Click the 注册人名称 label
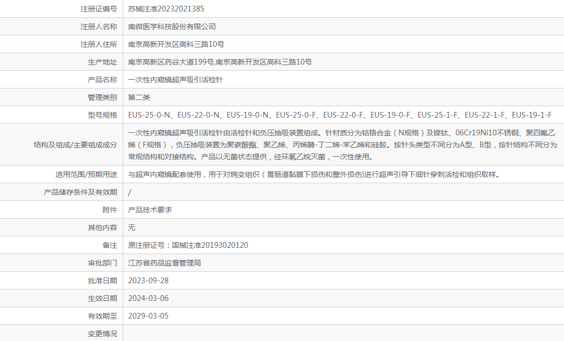The height and width of the screenshot is (341, 564). [99, 27]
